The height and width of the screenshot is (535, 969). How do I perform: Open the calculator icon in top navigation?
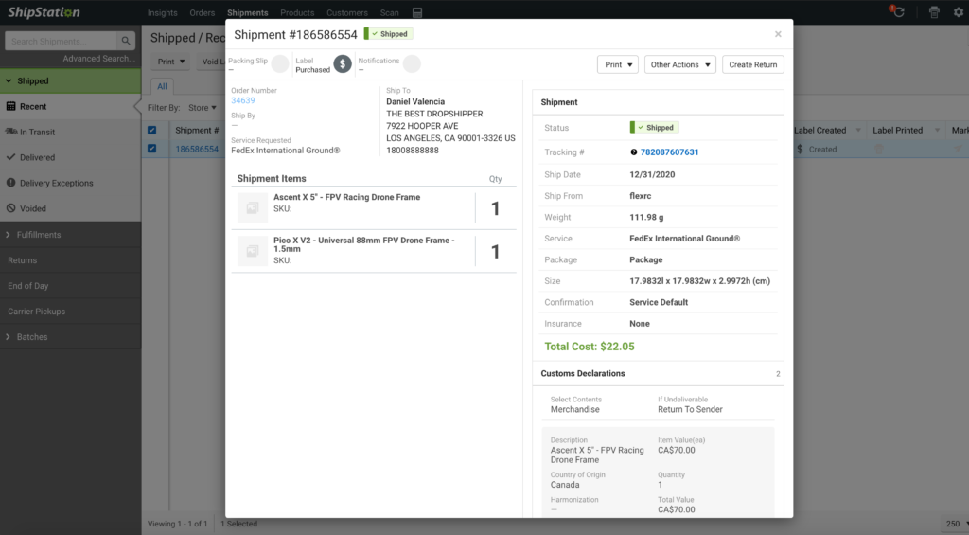click(417, 13)
